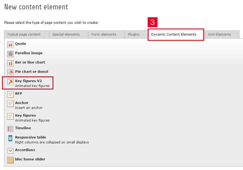Image resolution: width=243 pixels, height=170 pixels.
Task: Click the Anchor element icon
Action: (x=10, y=104)
